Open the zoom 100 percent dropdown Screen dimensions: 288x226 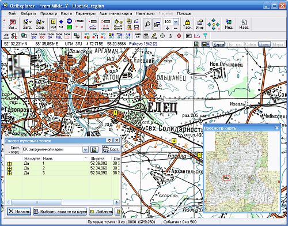(176, 22)
